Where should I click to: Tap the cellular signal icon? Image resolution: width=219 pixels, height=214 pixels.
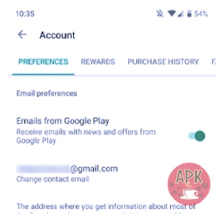(181, 14)
